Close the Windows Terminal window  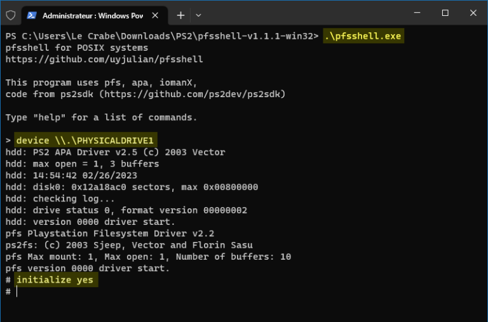tap(473, 13)
